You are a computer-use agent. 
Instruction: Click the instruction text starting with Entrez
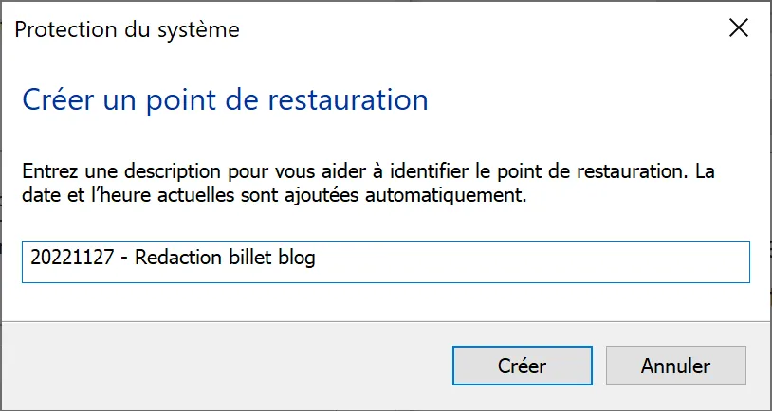[368, 184]
